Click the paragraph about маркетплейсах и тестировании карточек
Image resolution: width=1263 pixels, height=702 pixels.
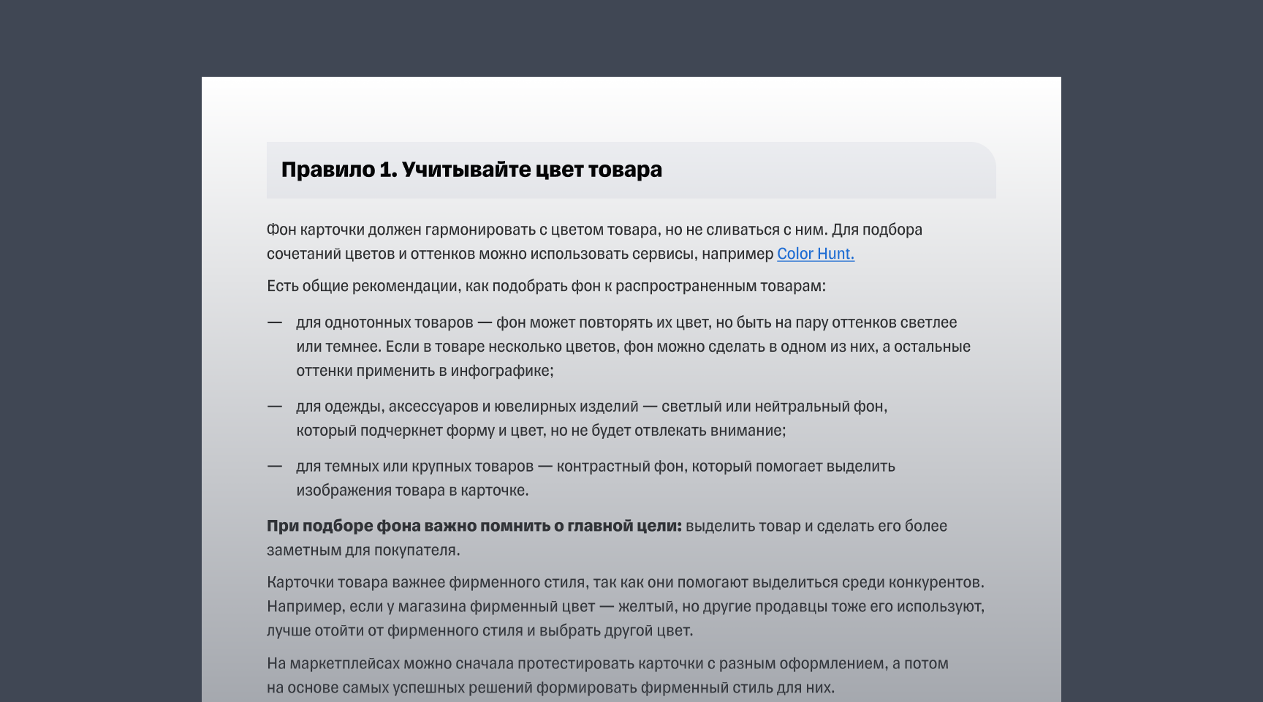click(607, 674)
